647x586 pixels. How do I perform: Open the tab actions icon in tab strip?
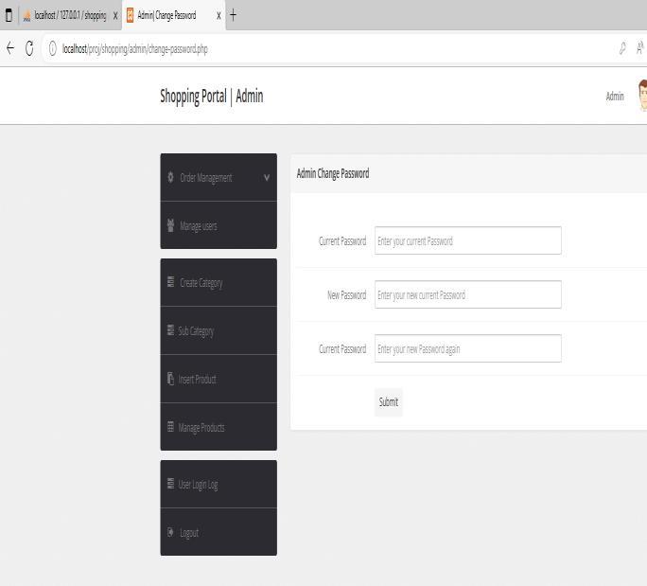pyautogui.click(x=9, y=15)
